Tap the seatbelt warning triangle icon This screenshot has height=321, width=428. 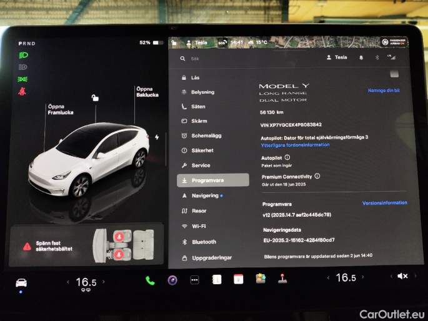pyautogui.click(x=27, y=246)
